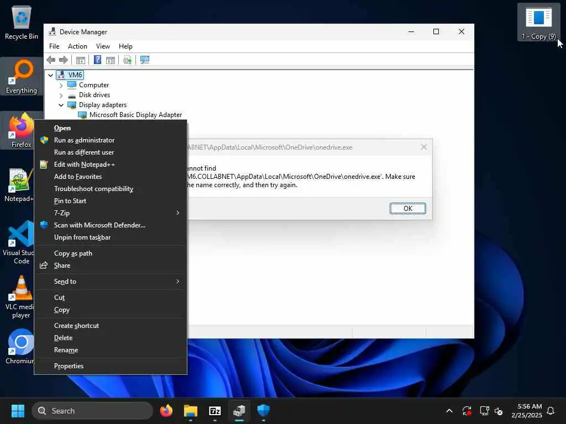Expand the Send to submenu
Viewport: 566px width, 424px height.
(111, 282)
